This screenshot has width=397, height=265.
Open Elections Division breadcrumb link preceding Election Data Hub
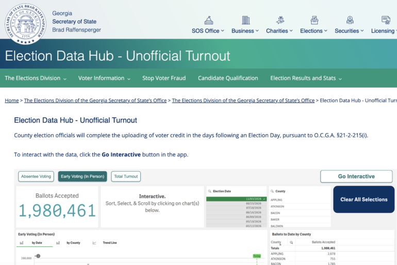pos(243,101)
